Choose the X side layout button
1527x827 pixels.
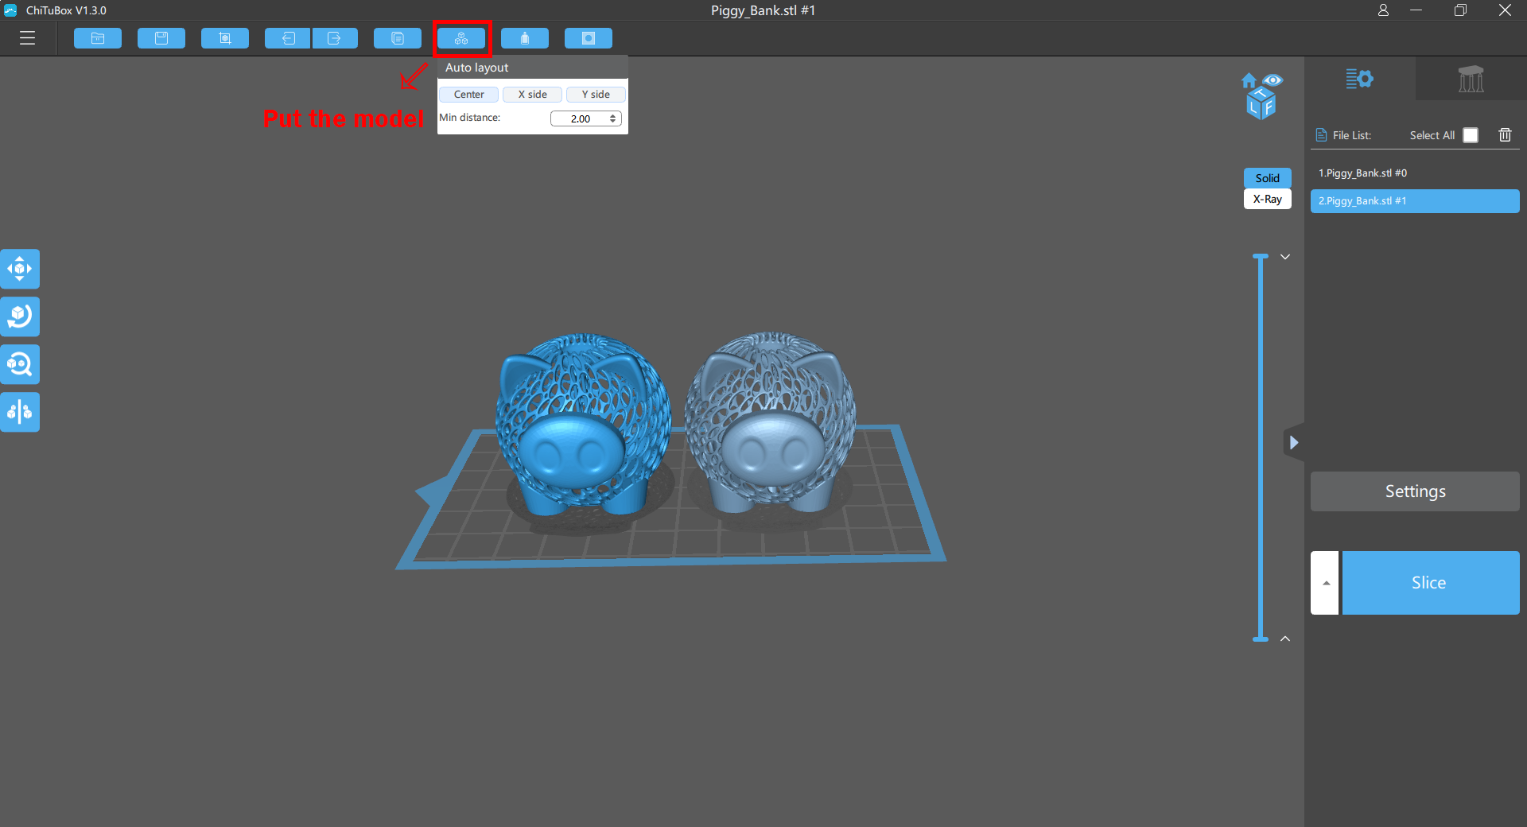[x=532, y=95]
